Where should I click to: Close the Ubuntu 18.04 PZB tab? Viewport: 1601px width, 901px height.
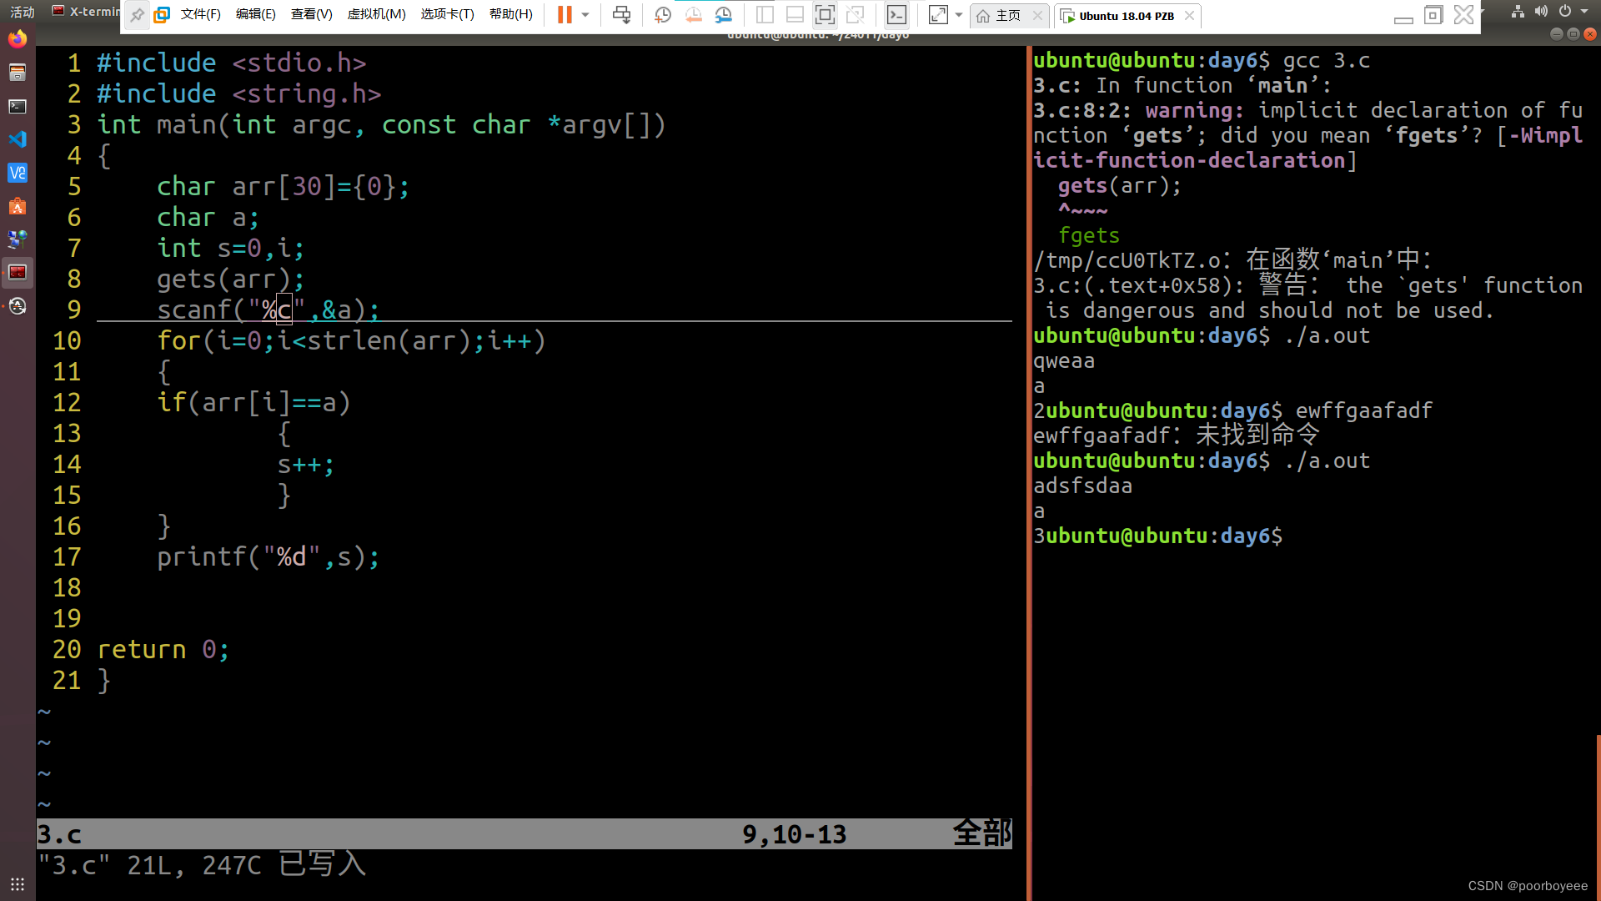tap(1189, 15)
